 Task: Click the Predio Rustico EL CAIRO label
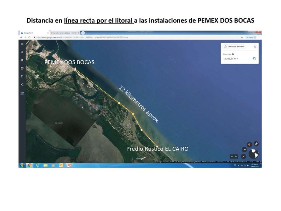157,149
